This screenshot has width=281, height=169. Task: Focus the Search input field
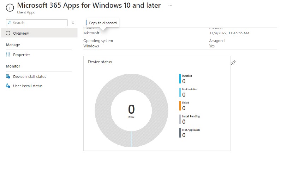pos(37,23)
